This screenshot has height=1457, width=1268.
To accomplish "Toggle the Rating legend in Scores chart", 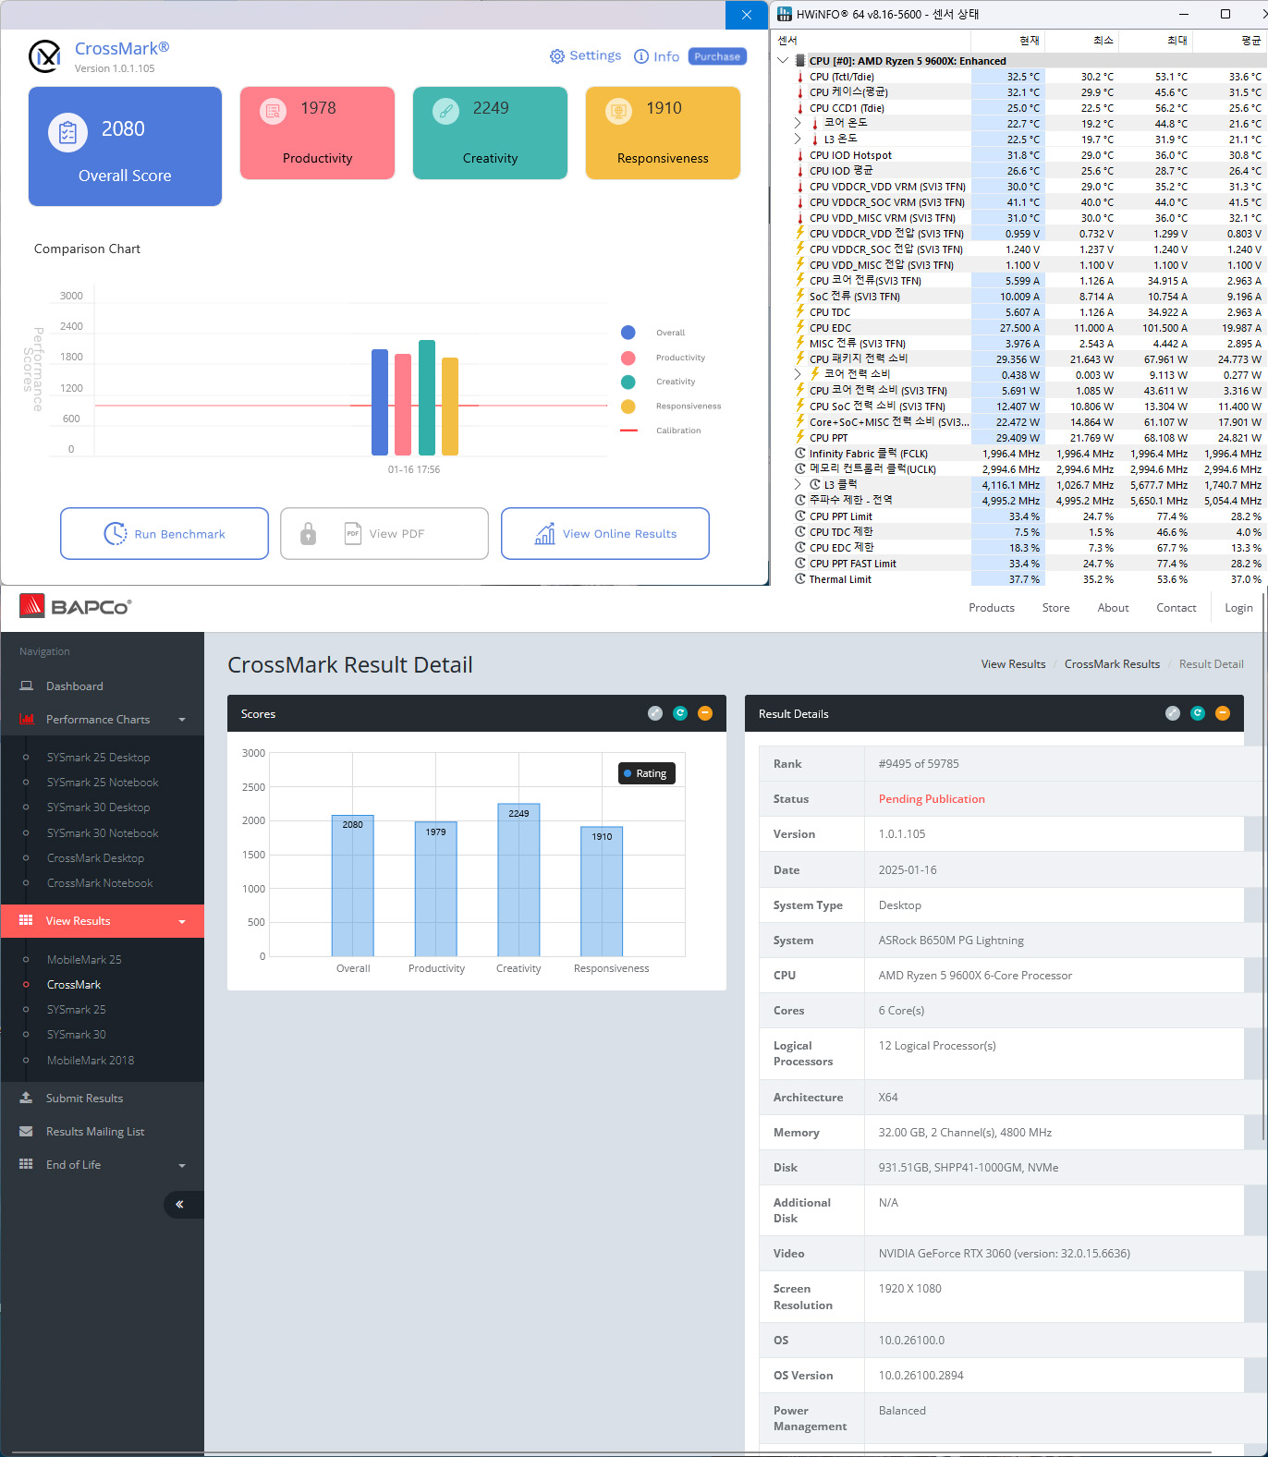I will pyautogui.click(x=646, y=773).
